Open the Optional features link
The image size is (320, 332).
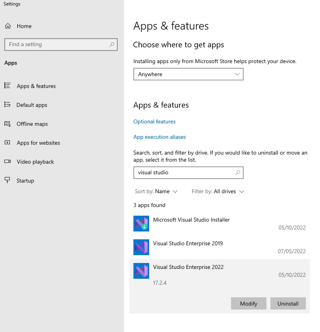point(154,121)
